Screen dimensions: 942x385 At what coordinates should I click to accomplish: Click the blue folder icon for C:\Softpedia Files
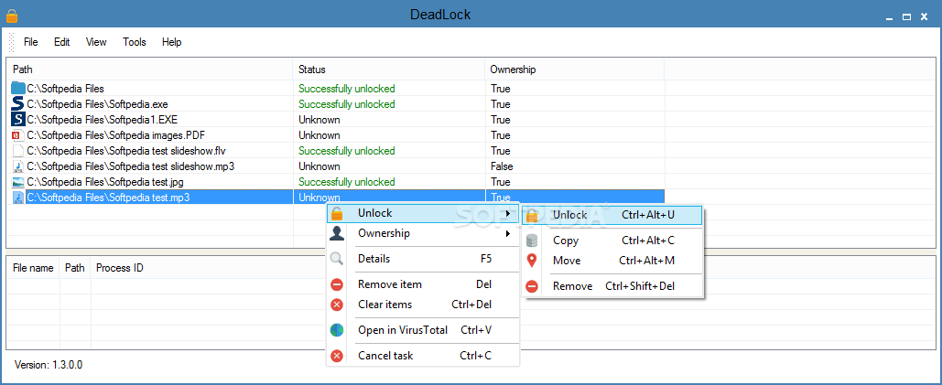(18, 88)
